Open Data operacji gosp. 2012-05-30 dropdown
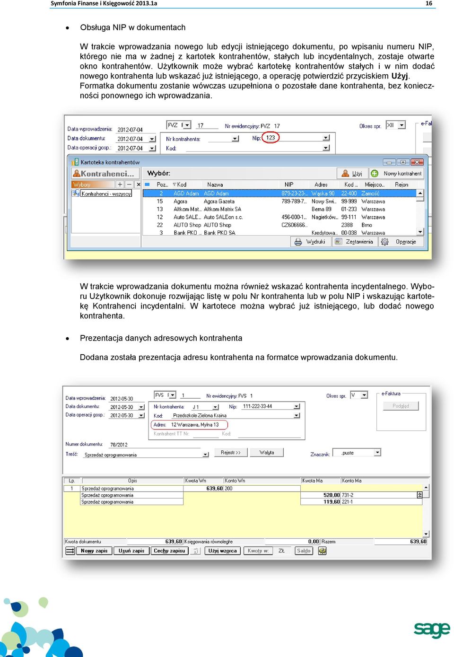Screen dimensions: 454x657 click(141, 415)
